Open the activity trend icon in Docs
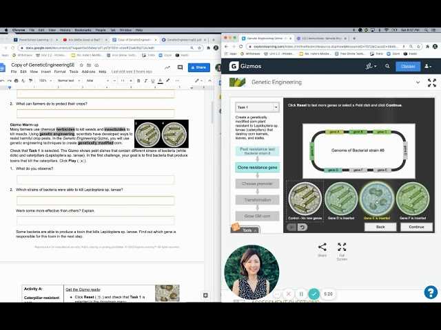 [x=167, y=67]
